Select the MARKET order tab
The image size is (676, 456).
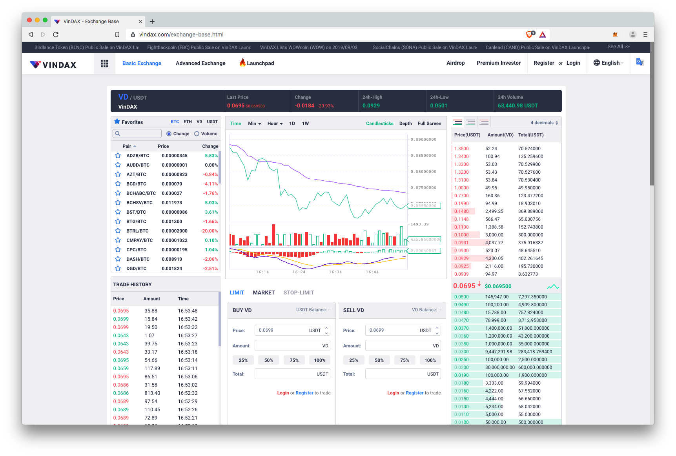(x=264, y=292)
